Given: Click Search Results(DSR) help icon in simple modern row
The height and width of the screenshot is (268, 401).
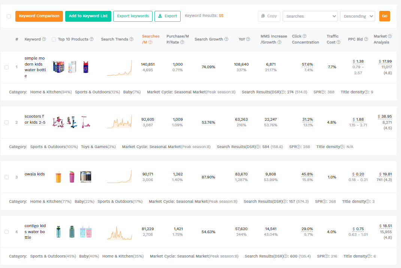Looking at the screenshot, I should 283,92.
